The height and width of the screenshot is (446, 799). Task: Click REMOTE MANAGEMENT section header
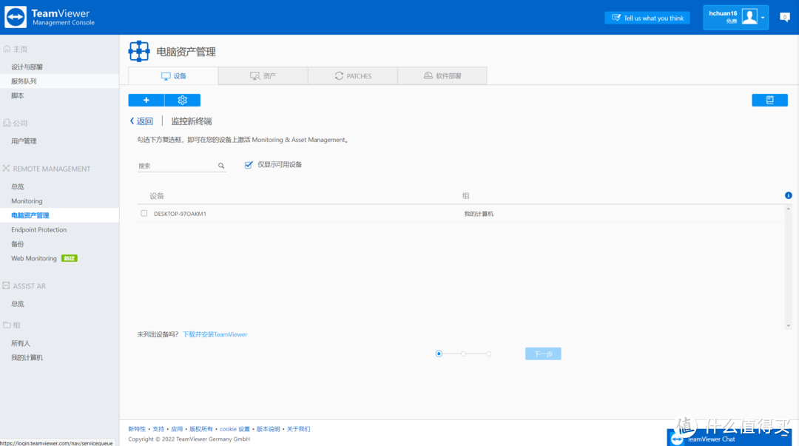[x=52, y=169]
